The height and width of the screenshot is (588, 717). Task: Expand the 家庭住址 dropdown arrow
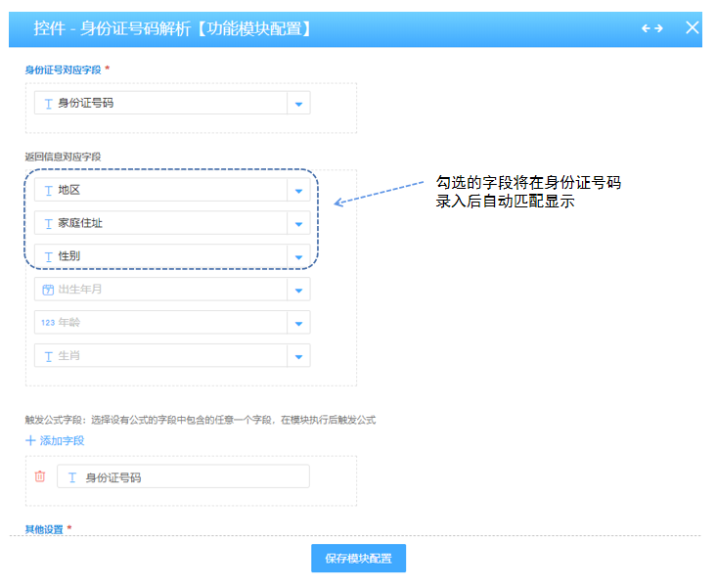point(298,223)
